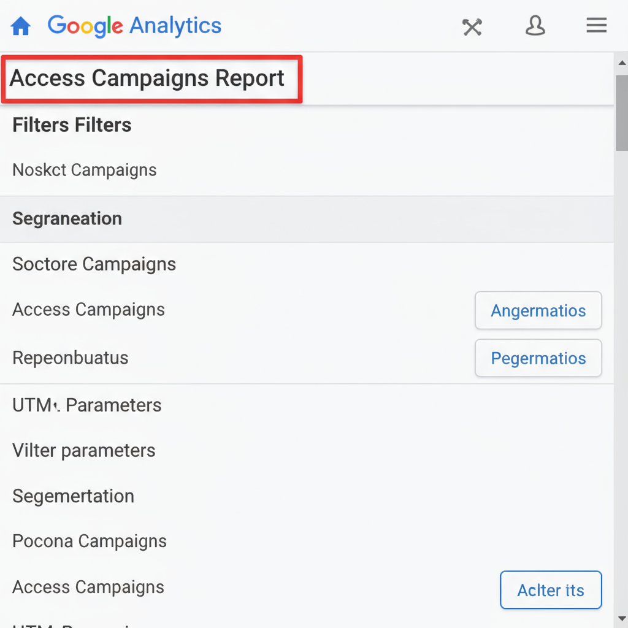Viewport: 628px width, 628px height.
Task: Open the Noskct Campaigns item
Action: point(85,170)
